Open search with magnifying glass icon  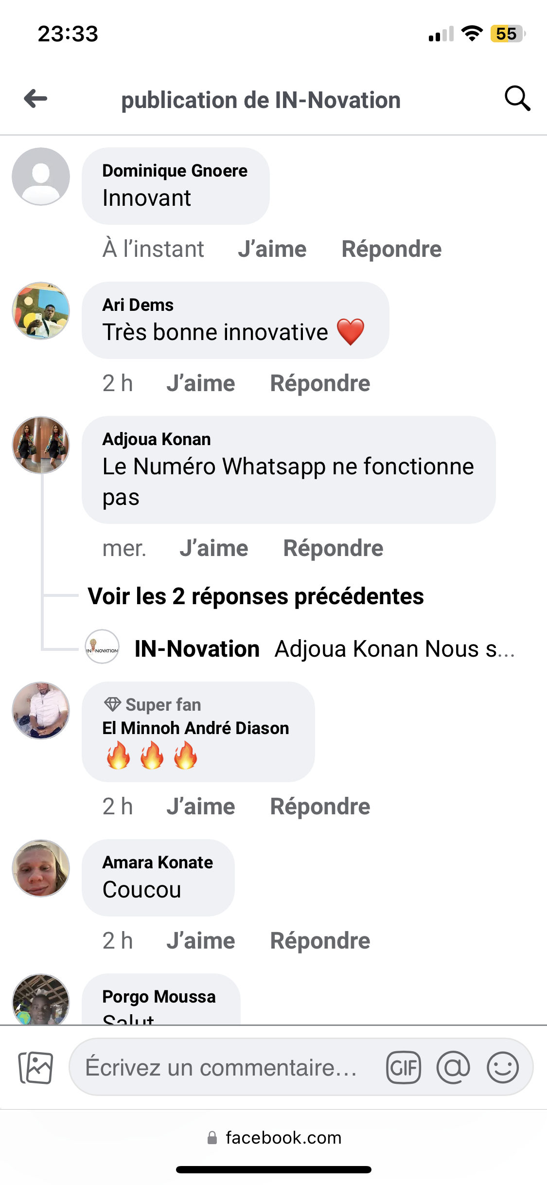[x=517, y=99]
